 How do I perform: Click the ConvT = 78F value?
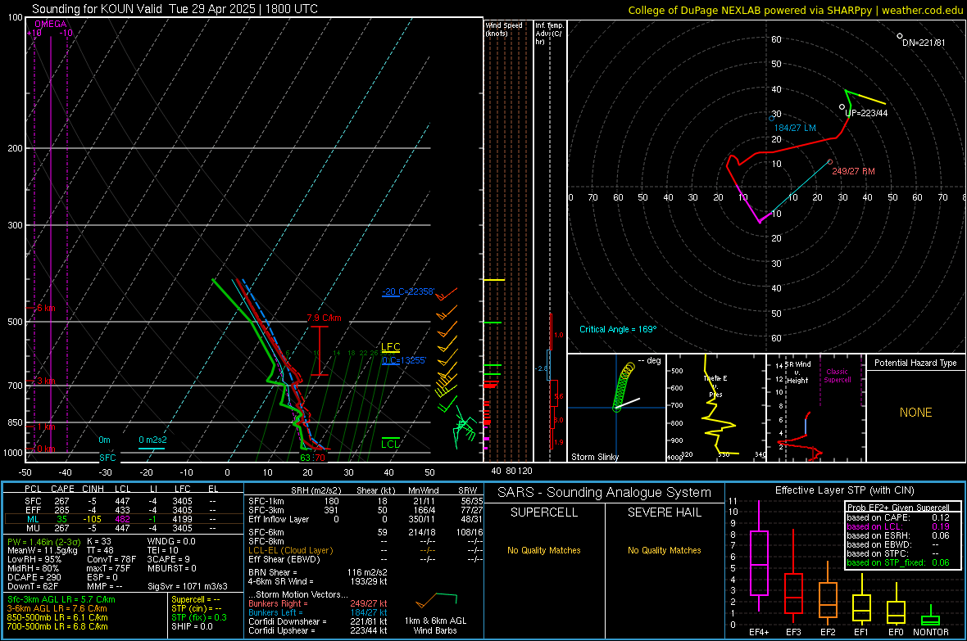pyautogui.click(x=111, y=559)
